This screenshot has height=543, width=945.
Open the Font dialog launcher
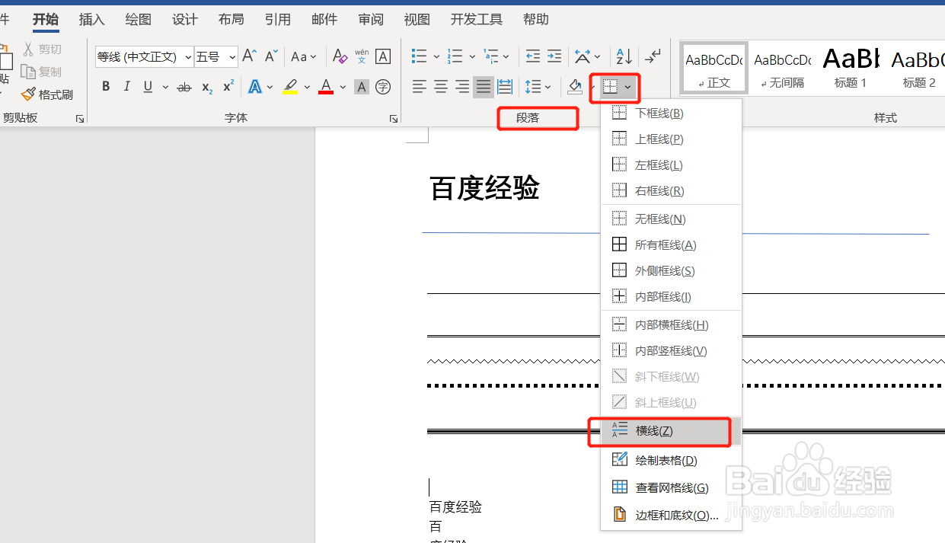394,119
